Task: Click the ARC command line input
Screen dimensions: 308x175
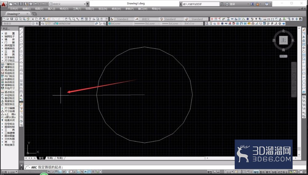Action: point(128,167)
